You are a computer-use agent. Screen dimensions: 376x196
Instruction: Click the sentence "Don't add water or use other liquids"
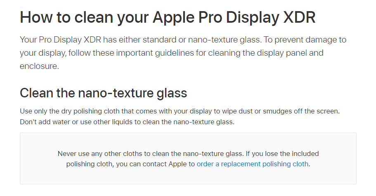click(127, 122)
